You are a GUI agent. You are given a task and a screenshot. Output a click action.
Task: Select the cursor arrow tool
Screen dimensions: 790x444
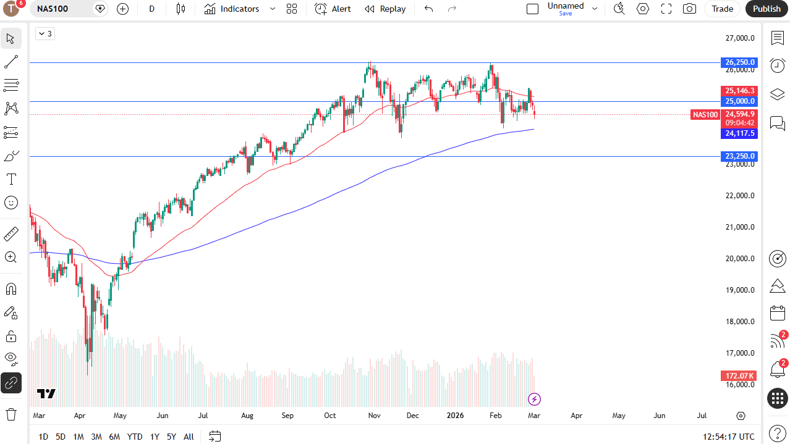tap(11, 38)
